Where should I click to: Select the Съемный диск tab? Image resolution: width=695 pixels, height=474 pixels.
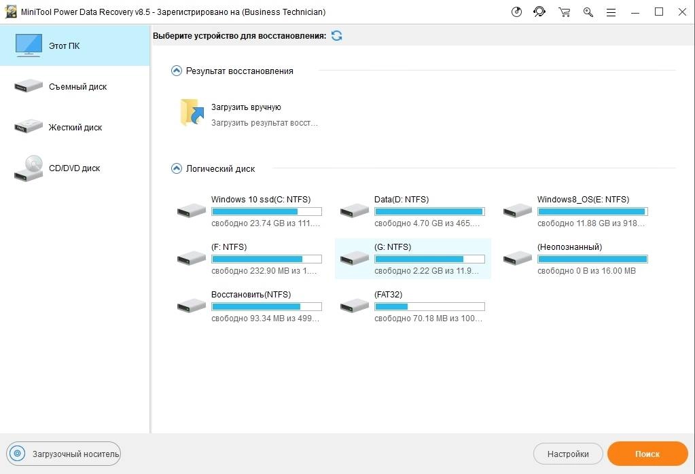coord(75,86)
